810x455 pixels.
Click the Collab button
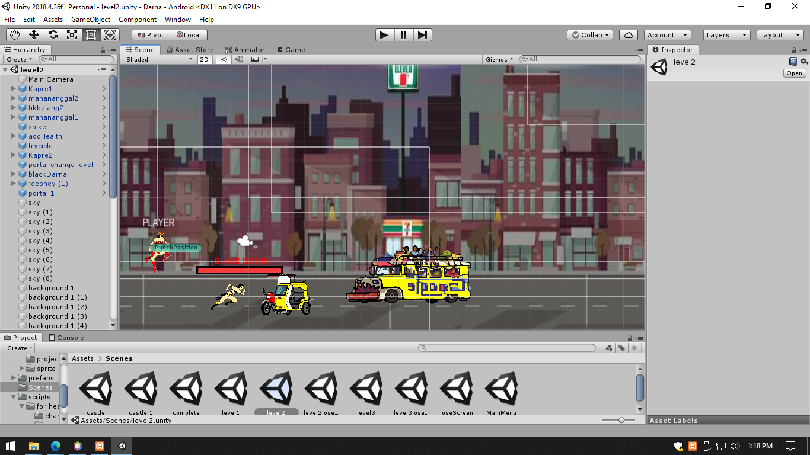point(589,35)
